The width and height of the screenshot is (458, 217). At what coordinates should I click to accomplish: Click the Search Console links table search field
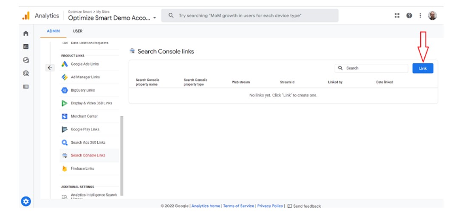pyautogui.click(x=371, y=68)
